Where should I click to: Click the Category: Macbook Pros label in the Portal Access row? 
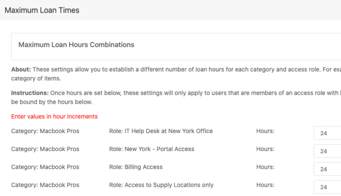click(45, 149)
